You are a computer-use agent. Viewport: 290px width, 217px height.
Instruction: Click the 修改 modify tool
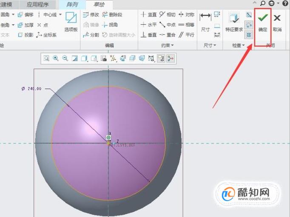[91, 15]
